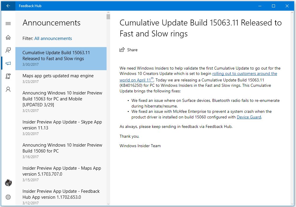
Task: Open Maps app gets updated map engine
Action: click(x=61, y=78)
